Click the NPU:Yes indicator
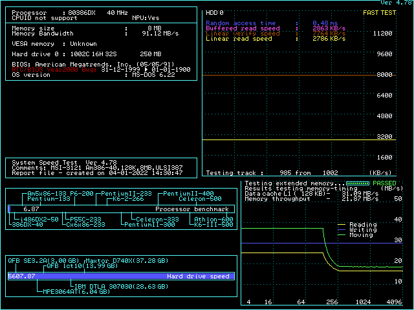 (146, 18)
